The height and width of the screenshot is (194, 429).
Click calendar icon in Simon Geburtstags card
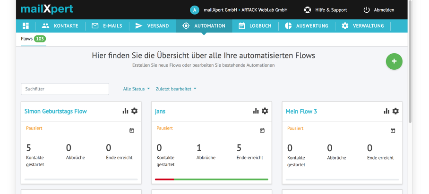point(132,130)
